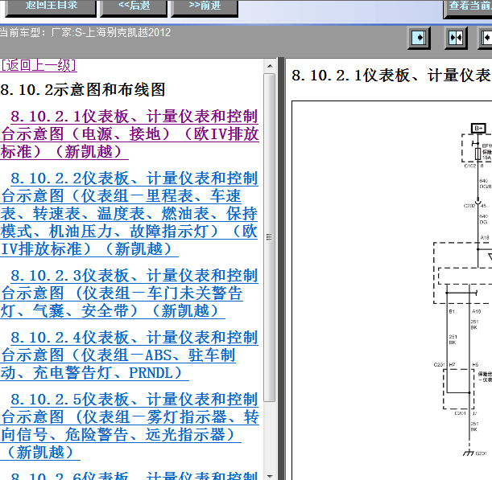Image resolution: width=492 pixels, height=480 pixels.
Task: Click the left panel scrollbar up arrow
Action: pos(270,66)
